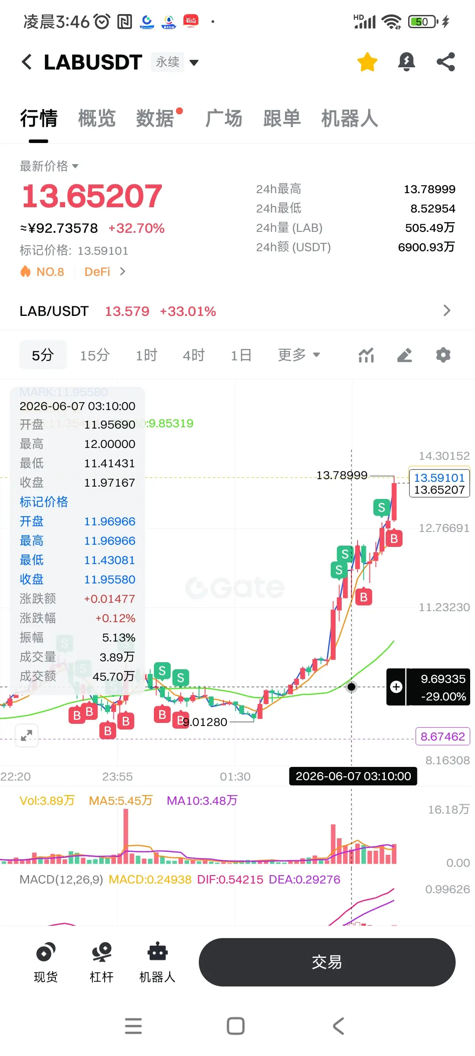Tap the Vol:3.89万 volume label

(x=47, y=800)
